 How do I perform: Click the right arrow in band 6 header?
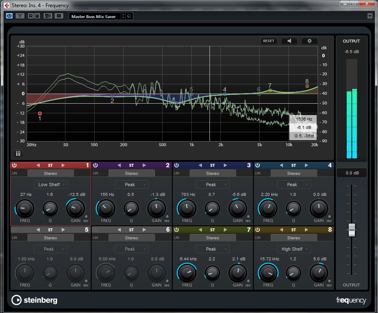[x=144, y=230]
